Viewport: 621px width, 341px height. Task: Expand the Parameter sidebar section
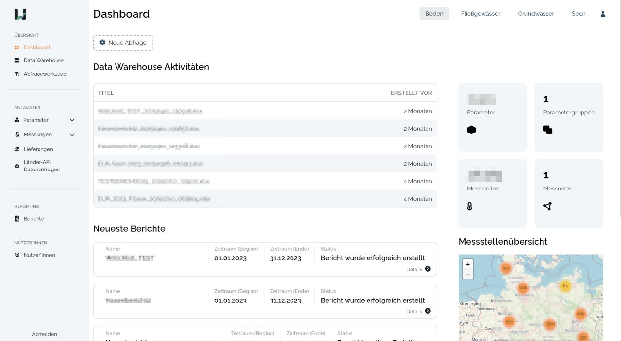pos(72,120)
